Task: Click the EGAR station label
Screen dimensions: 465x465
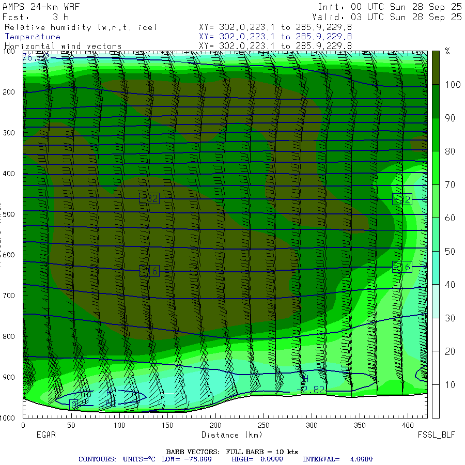Action: coord(46,435)
